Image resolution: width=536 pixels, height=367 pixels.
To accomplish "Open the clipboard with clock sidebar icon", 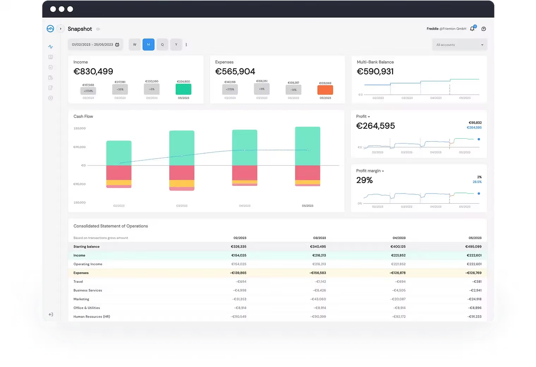I will pyautogui.click(x=50, y=77).
